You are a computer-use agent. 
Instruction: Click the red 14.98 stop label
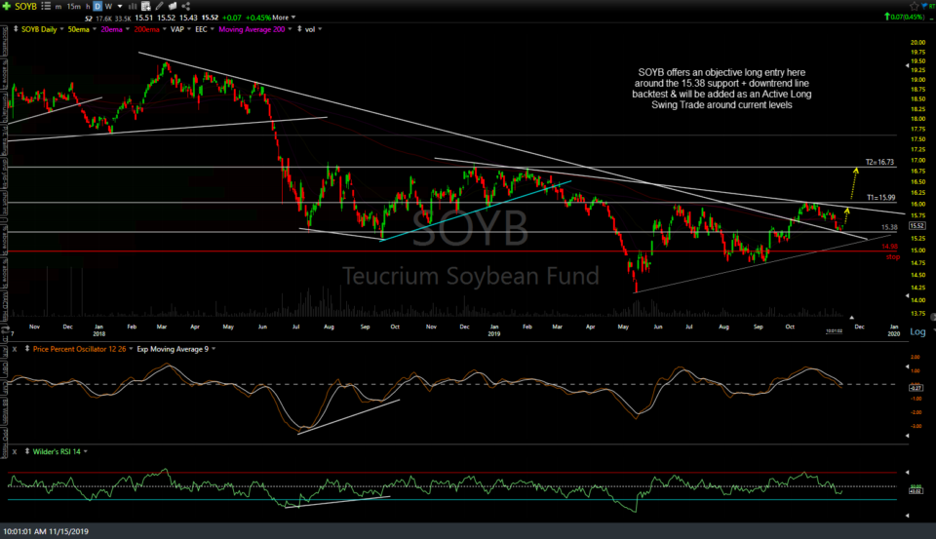pyautogui.click(x=889, y=247)
